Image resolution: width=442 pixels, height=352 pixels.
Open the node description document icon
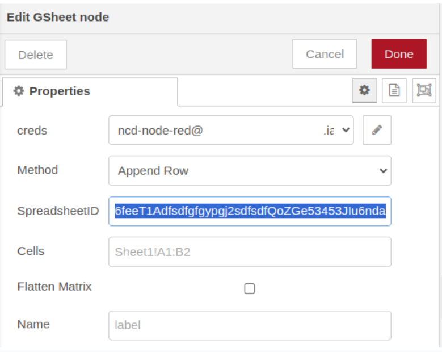coord(394,90)
